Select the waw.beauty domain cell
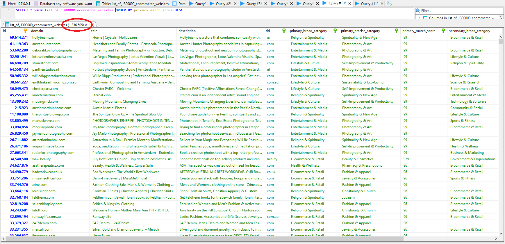The width and height of the screenshot is (505, 244). [x=59, y=159]
